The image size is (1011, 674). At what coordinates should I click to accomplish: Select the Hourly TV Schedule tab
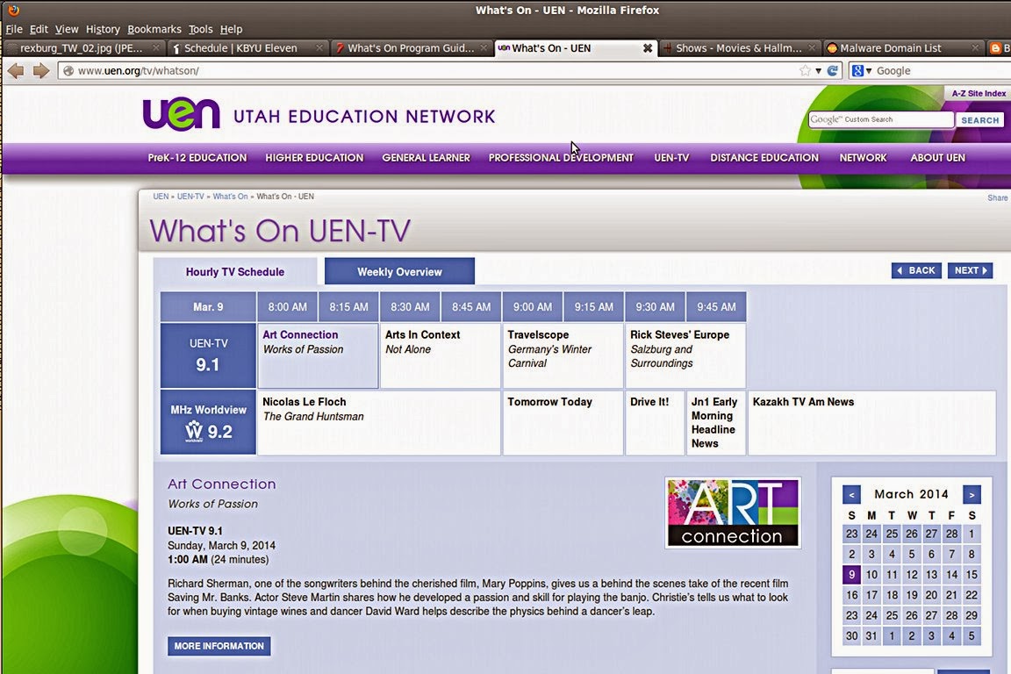[234, 271]
